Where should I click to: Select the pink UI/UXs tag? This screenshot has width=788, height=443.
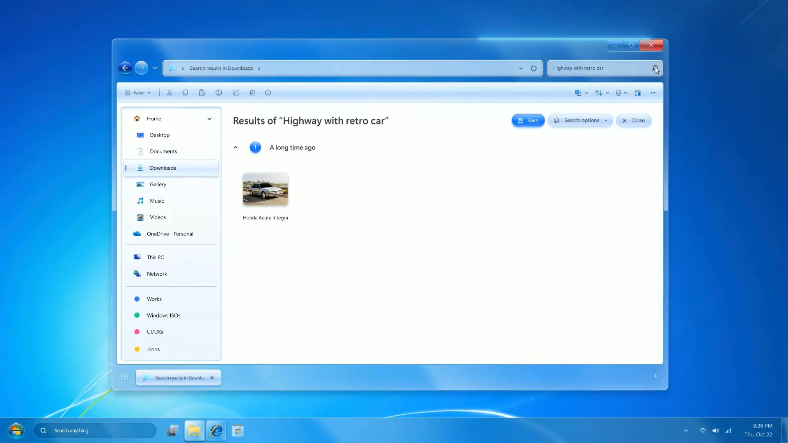click(171, 332)
